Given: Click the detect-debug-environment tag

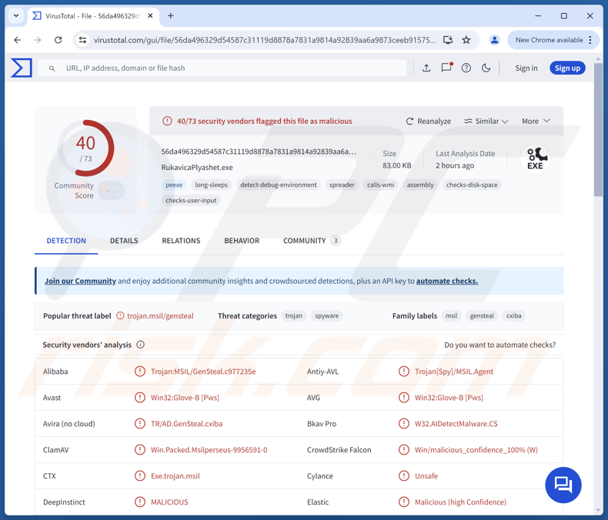Looking at the screenshot, I should pyautogui.click(x=279, y=185).
